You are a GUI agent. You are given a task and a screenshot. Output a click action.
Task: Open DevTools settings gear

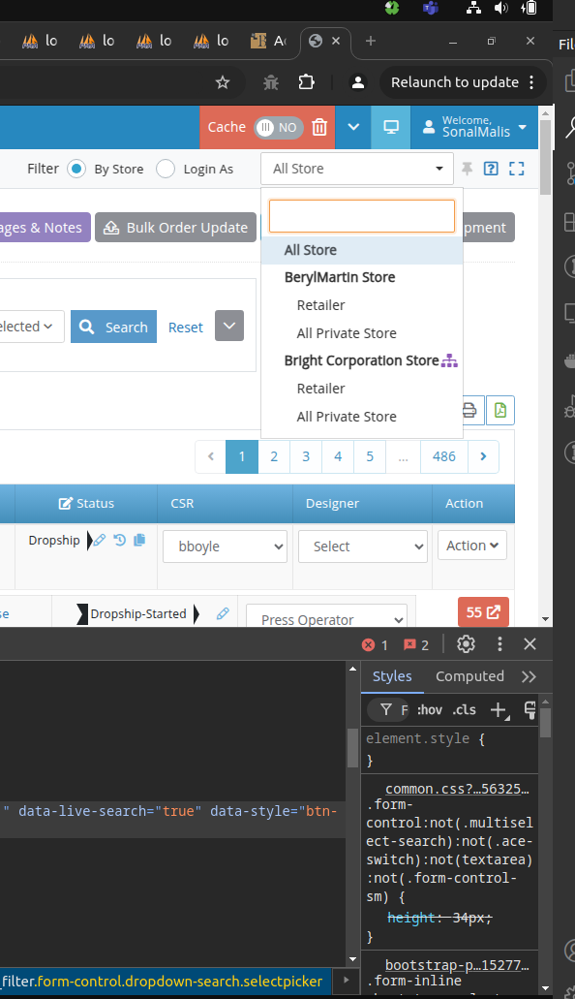click(x=467, y=644)
